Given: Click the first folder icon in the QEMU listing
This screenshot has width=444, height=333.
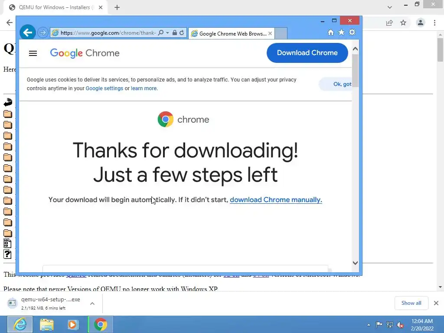Looking at the screenshot, I should tap(8, 114).
